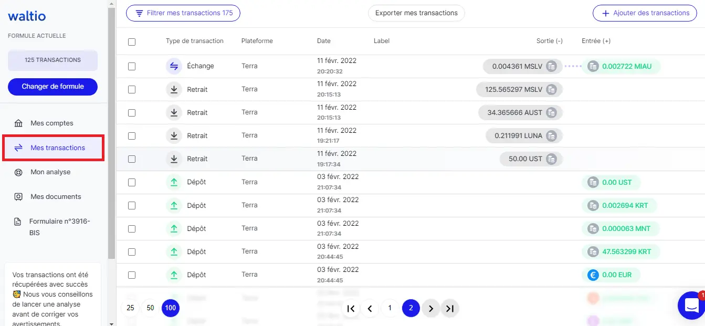Viewport: 705px width, 326px height.
Task: Open the Filtrer mes transactions filter
Action: 183,13
